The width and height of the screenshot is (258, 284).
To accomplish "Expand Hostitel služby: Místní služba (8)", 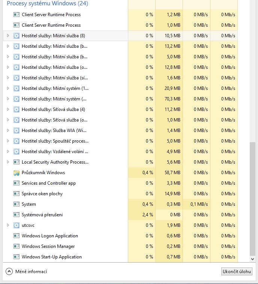I will click(8, 36).
